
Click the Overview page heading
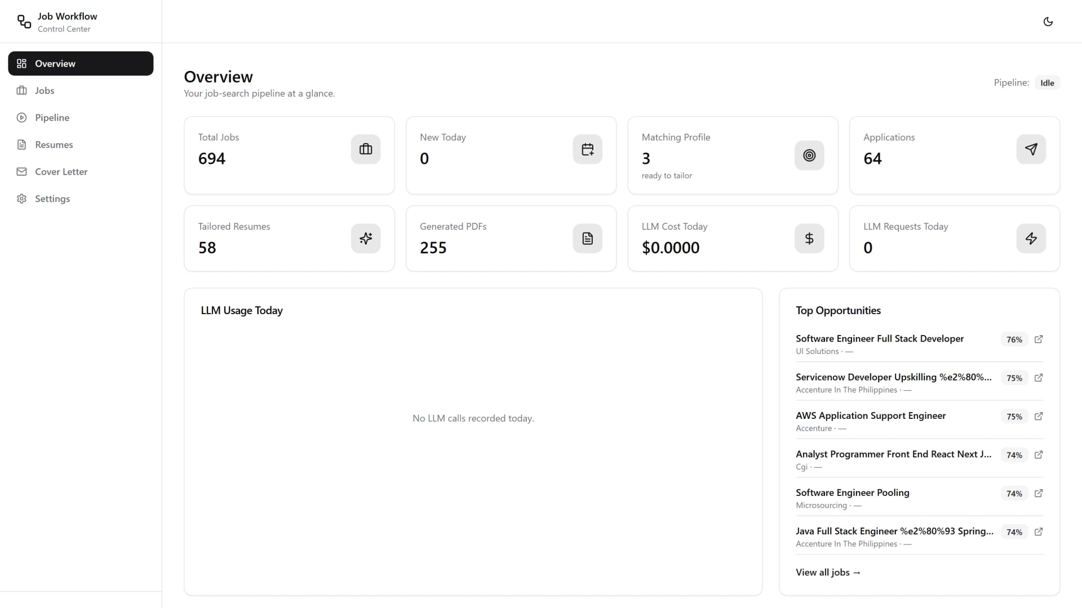pyautogui.click(x=219, y=77)
